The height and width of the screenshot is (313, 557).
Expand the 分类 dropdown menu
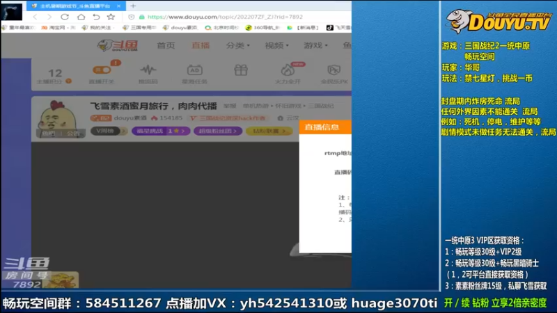click(237, 45)
